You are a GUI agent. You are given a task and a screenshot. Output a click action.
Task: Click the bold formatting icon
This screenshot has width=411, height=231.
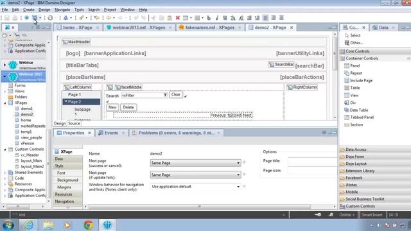pyautogui.click(x=209, y=18)
